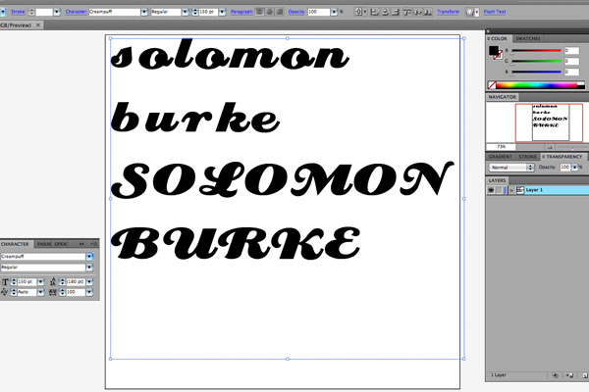Image resolution: width=589 pixels, height=392 pixels.
Task: Expand stroke weight dropdown in control bar
Action: tap(57, 12)
